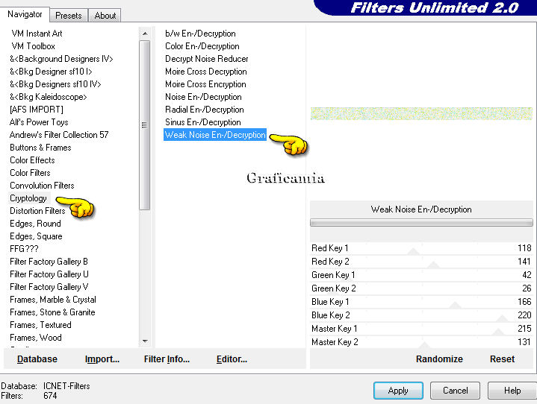Viewport: 537px width, 404px height.
Task: Select VM Toolbox category
Action: click(33, 46)
